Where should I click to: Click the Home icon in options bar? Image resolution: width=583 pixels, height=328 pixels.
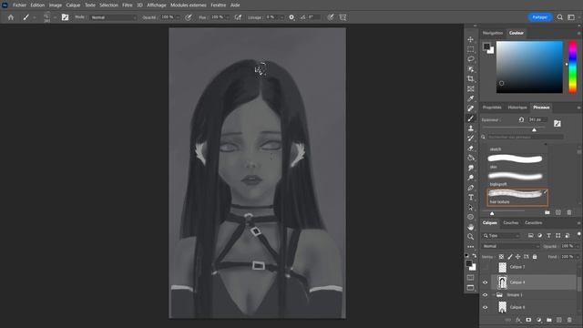(11, 17)
